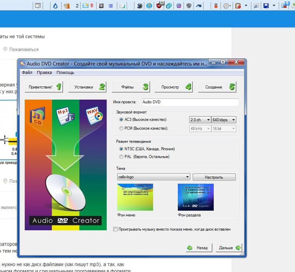The image size is (295, 272).
Task: Click the open book toolbar icon
Action: point(122,6)
